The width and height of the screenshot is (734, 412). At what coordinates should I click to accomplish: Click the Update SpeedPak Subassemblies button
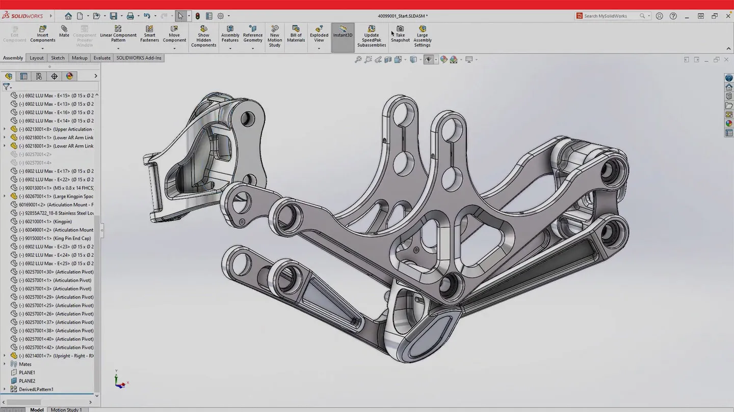371,37
